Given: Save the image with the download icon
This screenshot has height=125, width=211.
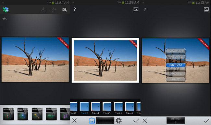Looking at the screenshot, I should tap(43, 9).
